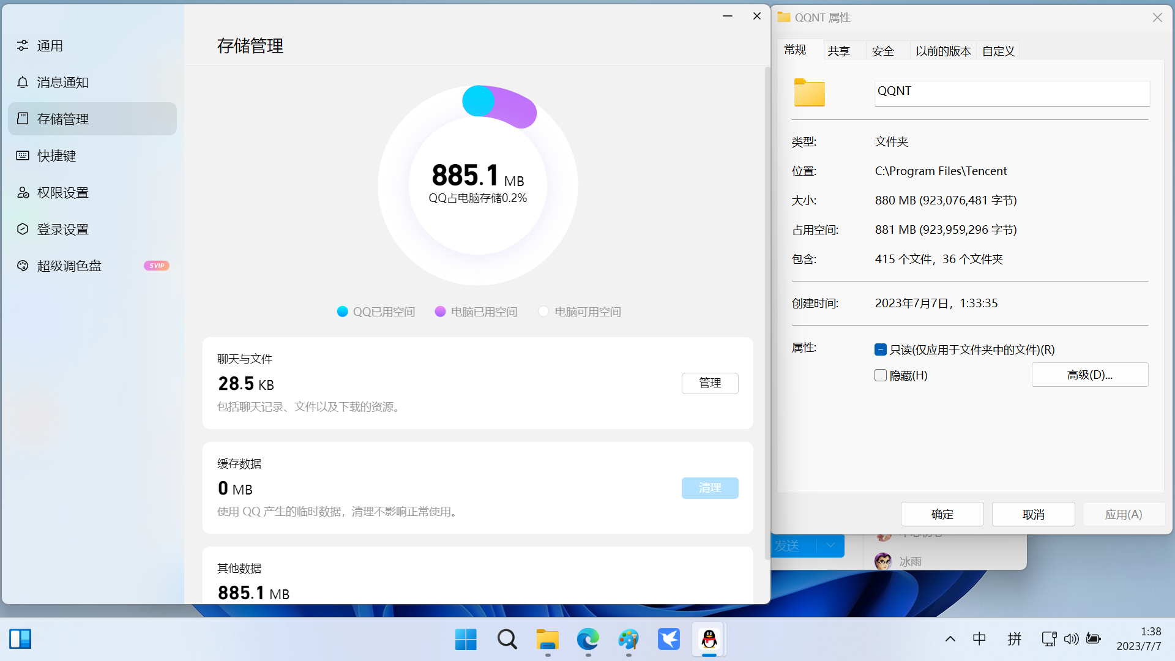Expand the 发送 dropdown arrow in chat window
This screenshot has width=1175, height=661.
tap(830, 545)
